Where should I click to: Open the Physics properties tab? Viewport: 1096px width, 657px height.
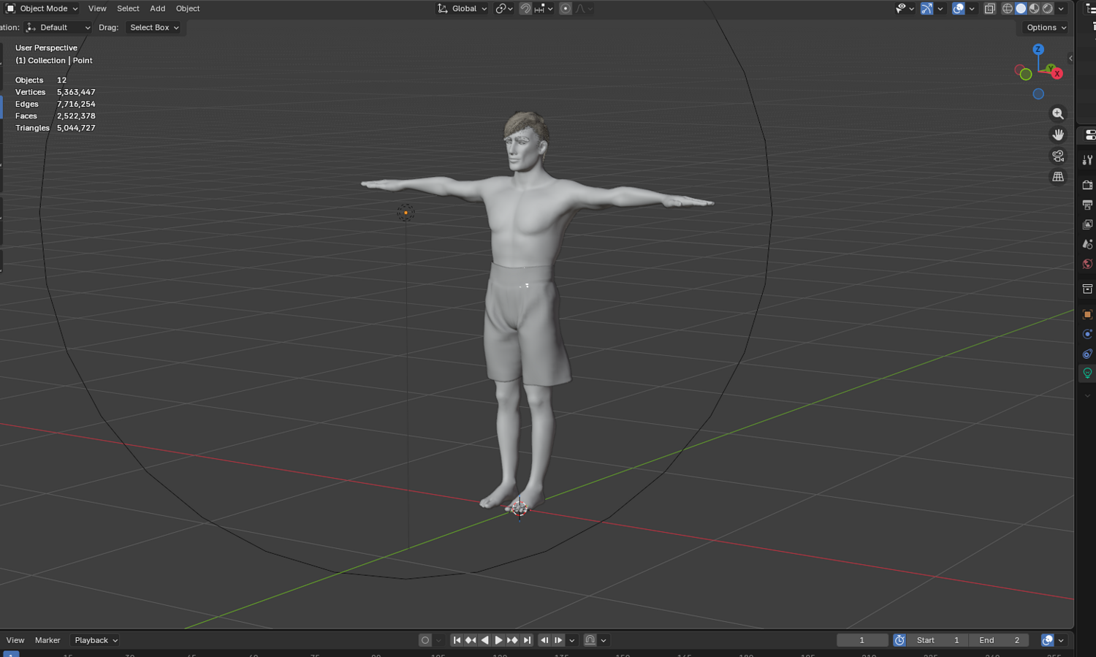1087,334
